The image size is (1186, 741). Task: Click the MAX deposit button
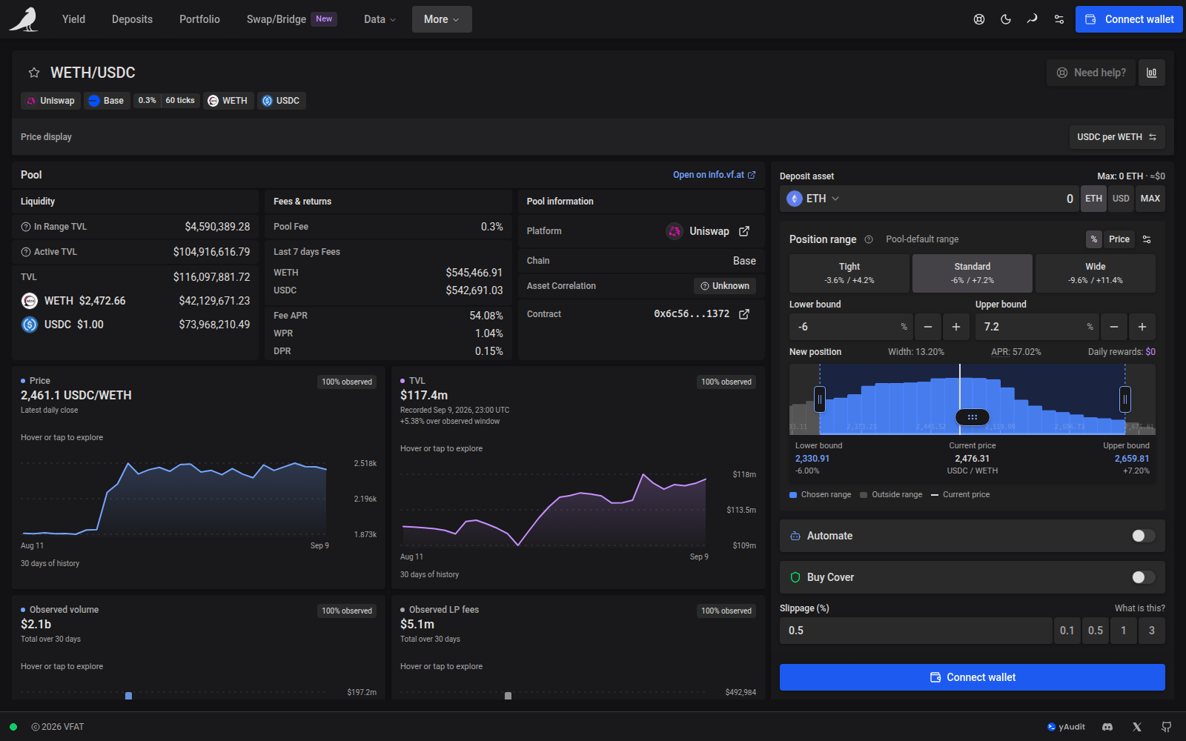(x=1150, y=199)
